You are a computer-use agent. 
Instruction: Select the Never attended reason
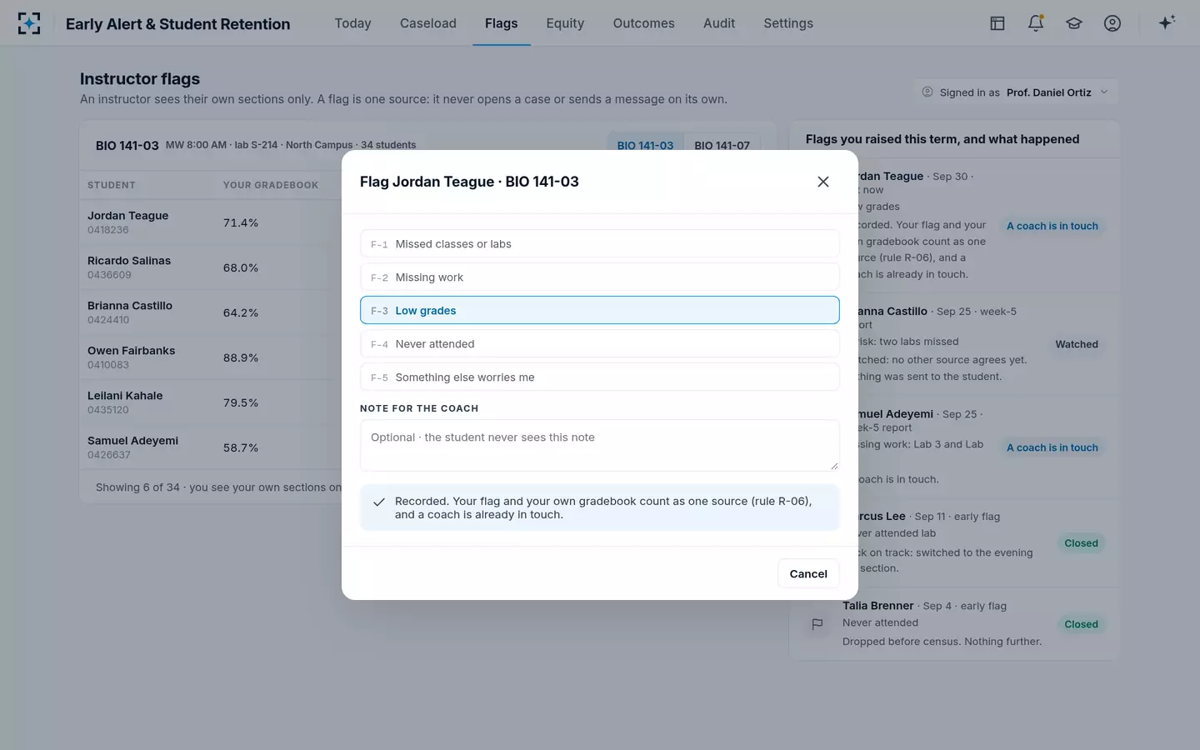[x=600, y=343]
